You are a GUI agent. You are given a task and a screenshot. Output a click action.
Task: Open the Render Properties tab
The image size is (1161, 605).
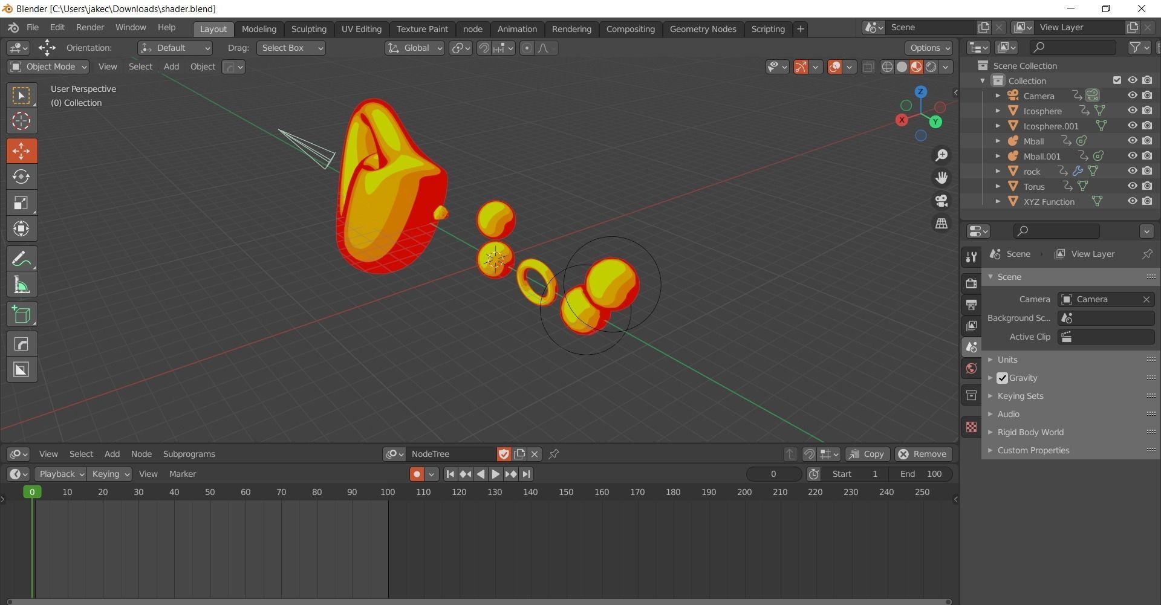[x=971, y=283]
